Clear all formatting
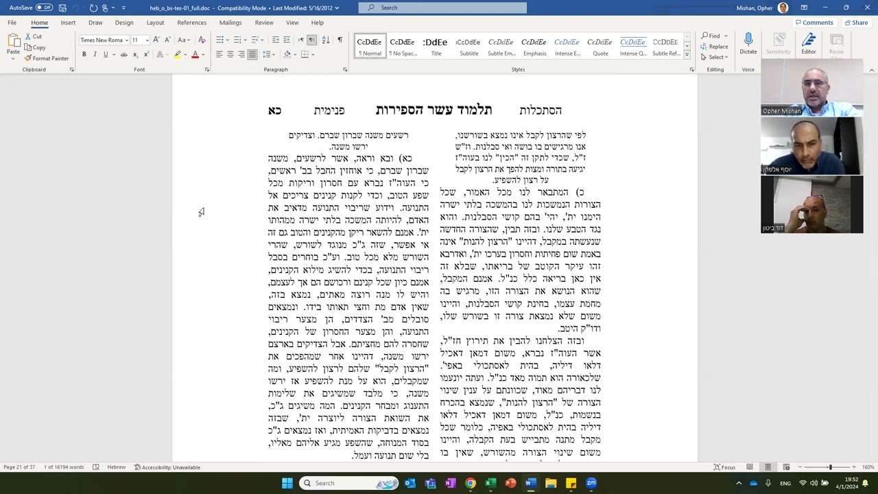The image size is (878, 494). pos(202,40)
